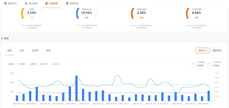Toggle the 评论数 legend series
Screen dimensions: 229x108
44,64
